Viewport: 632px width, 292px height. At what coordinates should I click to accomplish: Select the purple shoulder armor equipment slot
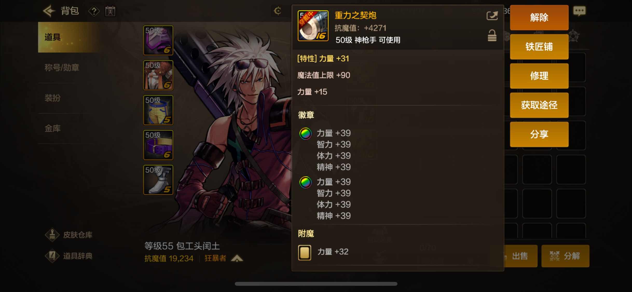[158, 40]
